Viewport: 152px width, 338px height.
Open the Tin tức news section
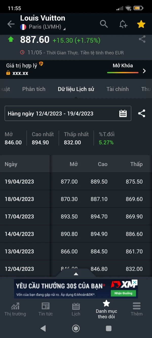tap(46, 309)
